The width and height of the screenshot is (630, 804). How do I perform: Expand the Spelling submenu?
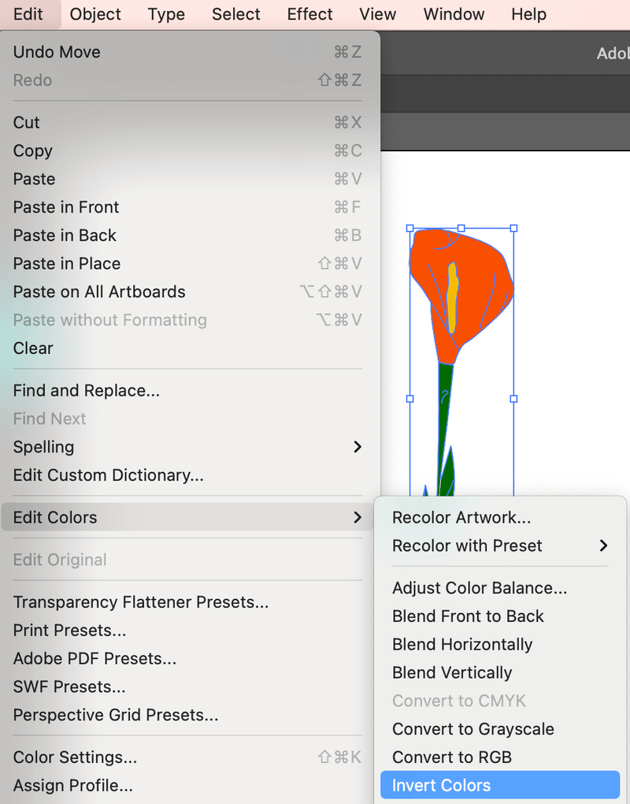click(357, 447)
